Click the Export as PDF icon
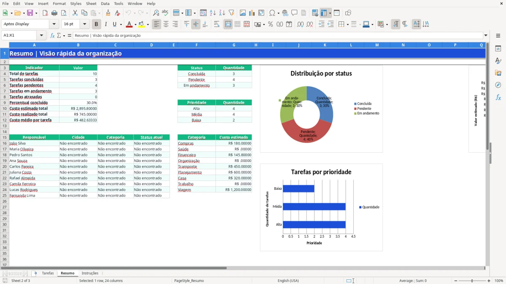This screenshot has height=284, width=506. [45, 13]
